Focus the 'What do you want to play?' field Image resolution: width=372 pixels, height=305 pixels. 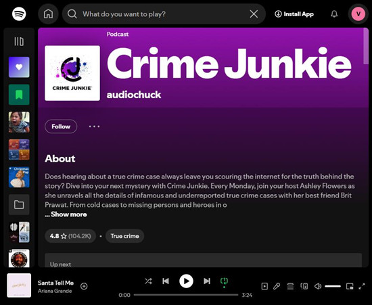coord(164,14)
